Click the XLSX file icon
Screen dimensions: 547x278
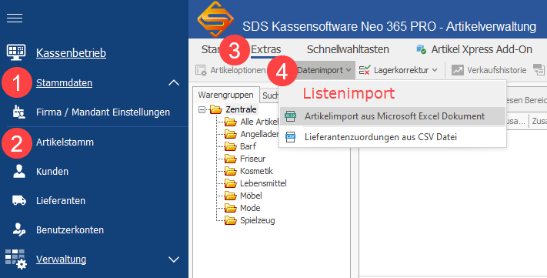(x=290, y=116)
